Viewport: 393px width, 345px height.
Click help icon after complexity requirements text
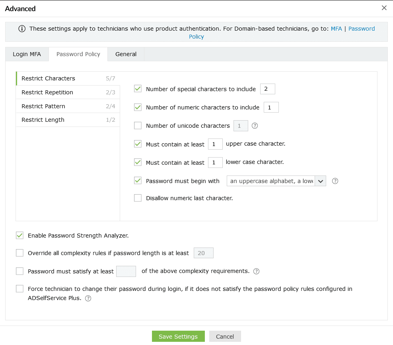(x=257, y=271)
